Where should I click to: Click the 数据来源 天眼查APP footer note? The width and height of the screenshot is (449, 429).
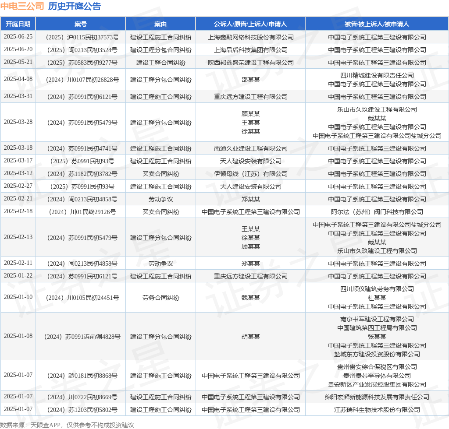click(67, 425)
